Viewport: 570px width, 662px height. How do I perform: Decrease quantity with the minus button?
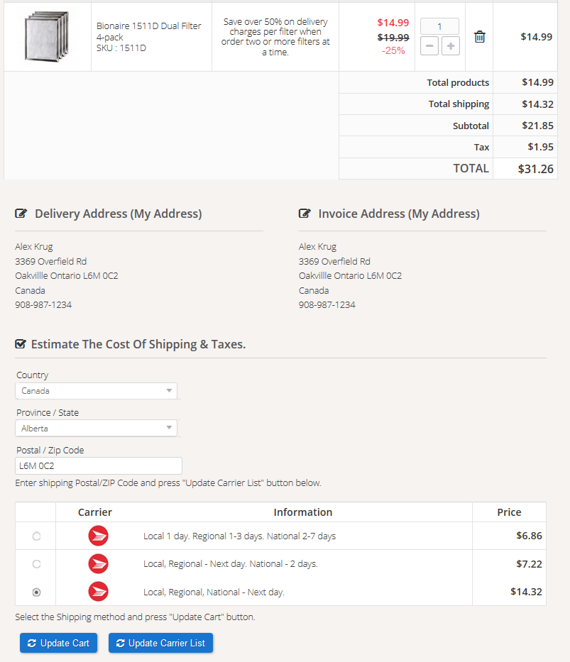pos(429,46)
